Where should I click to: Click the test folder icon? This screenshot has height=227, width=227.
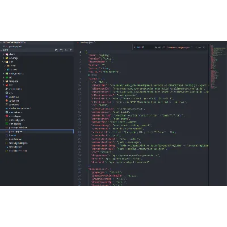click(x=7, y=85)
